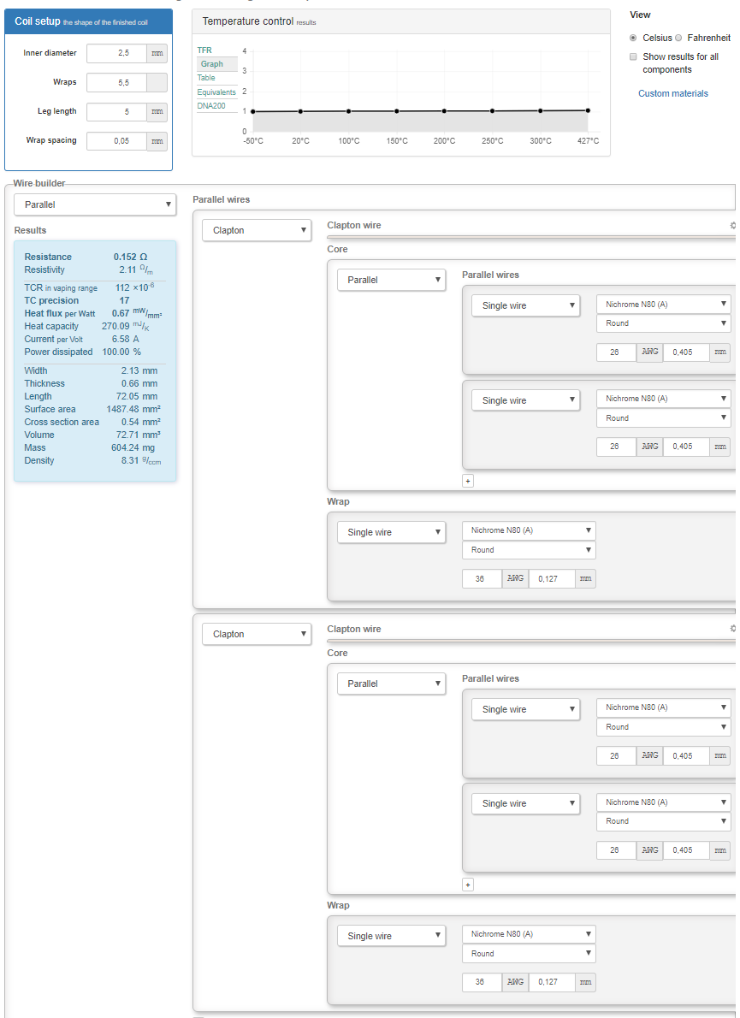Open the Custom materials link
The image size is (740, 1018).
click(672, 93)
